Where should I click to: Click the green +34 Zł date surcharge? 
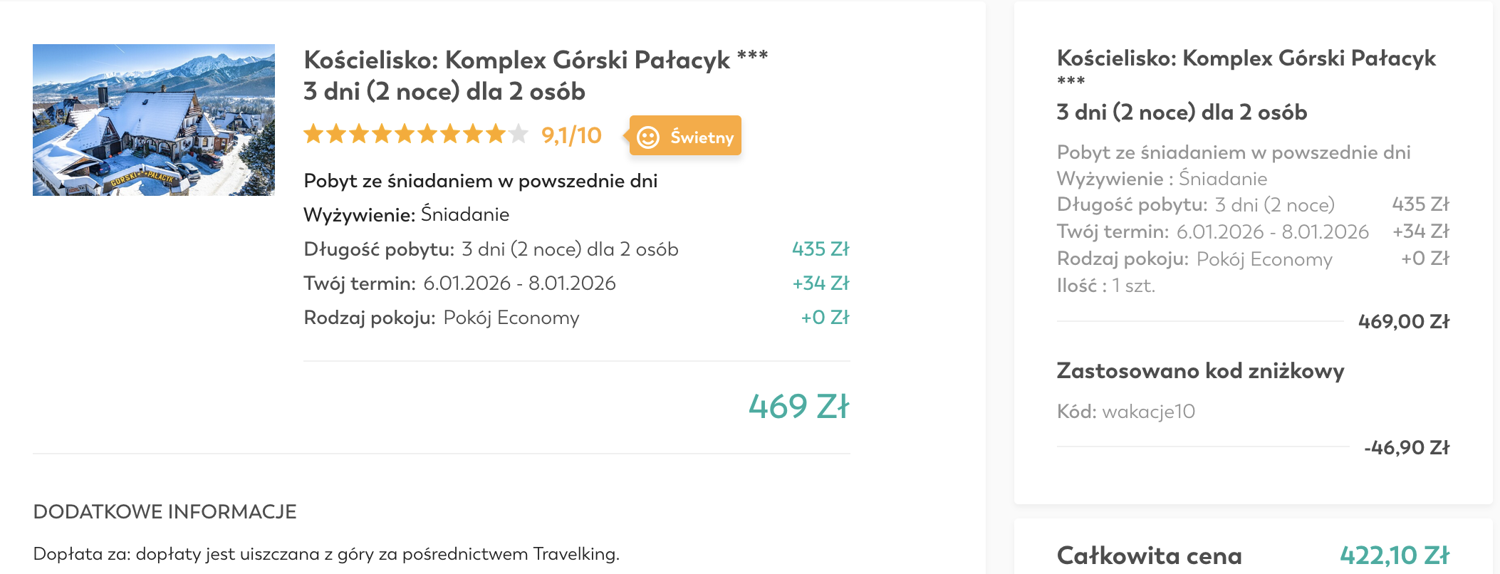point(821,283)
